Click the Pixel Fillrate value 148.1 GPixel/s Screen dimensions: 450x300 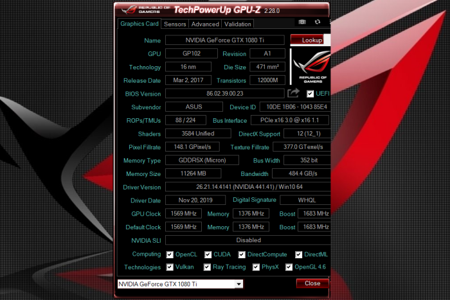point(193,147)
